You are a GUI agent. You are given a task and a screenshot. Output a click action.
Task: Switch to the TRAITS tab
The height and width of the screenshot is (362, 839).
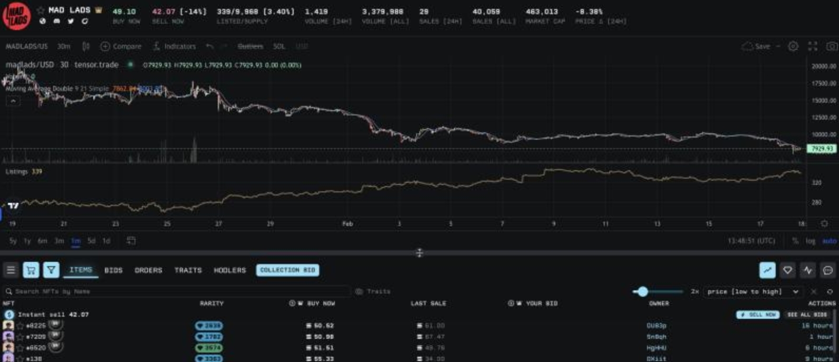point(188,270)
